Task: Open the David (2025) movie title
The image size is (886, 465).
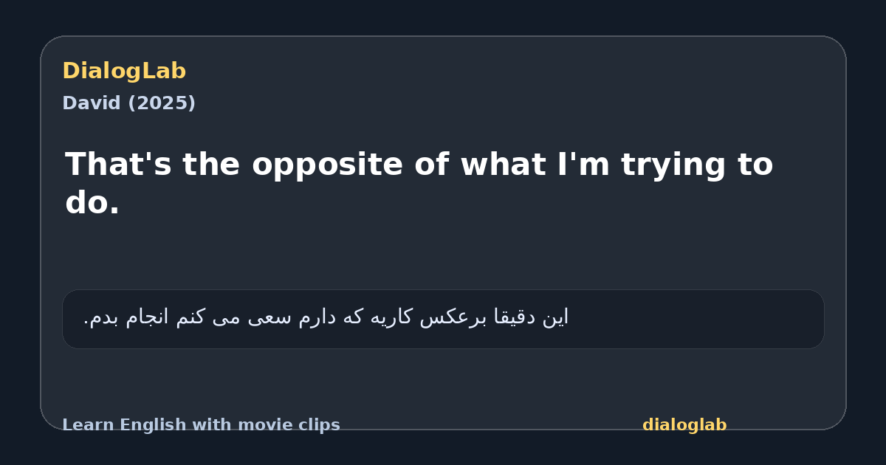Action: 128,103
